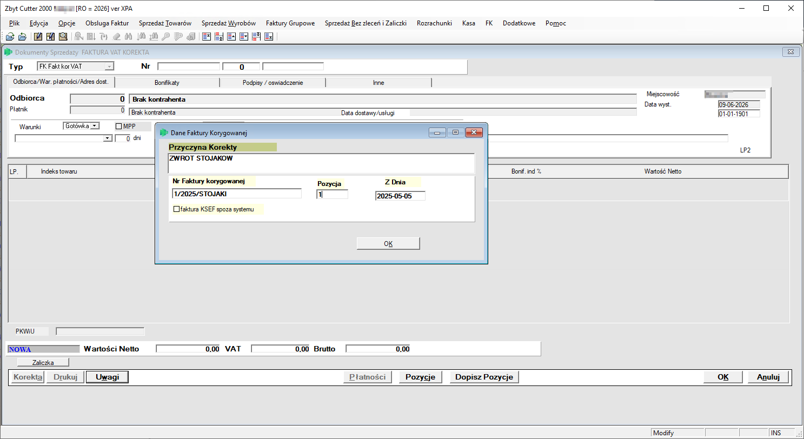Switch to the Bonifikaty tab
804x439 pixels.
(167, 83)
